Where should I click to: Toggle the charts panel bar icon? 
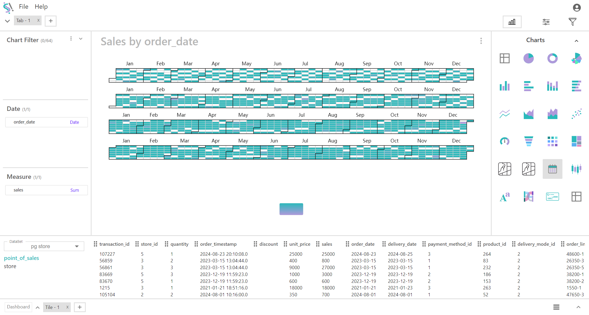pyautogui.click(x=512, y=22)
